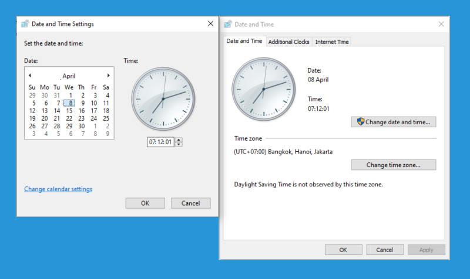Click the analog clock in Settings dialog
470x279 pixels.
[163, 98]
